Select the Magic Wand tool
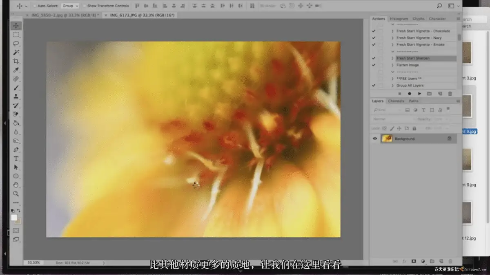Viewport: 490px width, 275px height. (x=16, y=53)
